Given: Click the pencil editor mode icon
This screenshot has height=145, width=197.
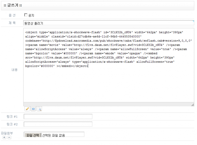Looking at the screenshot, I should (x=28, y=109).
